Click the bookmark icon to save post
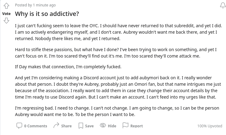The height and width of the screenshot is (135, 226). (81, 126)
